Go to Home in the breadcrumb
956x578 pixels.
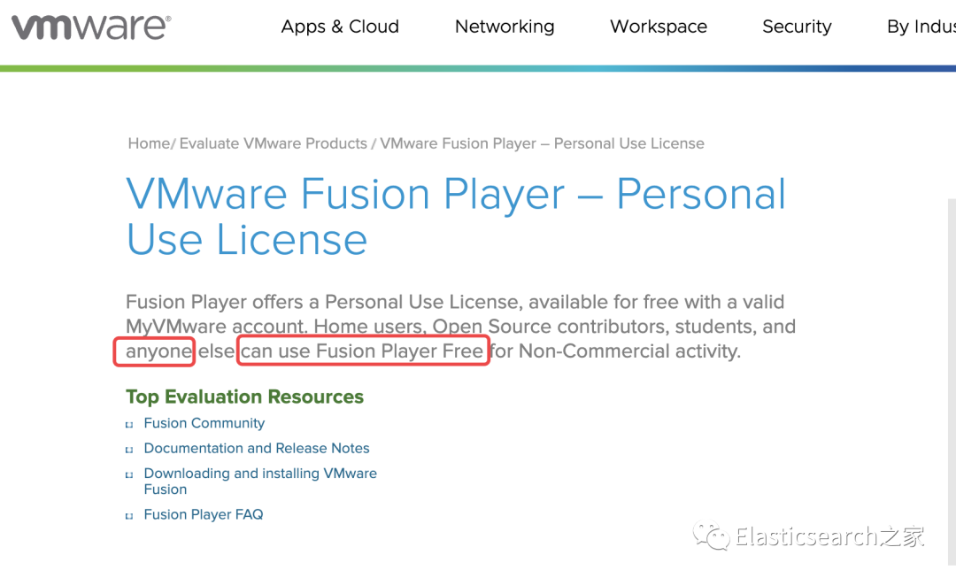coord(149,143)
